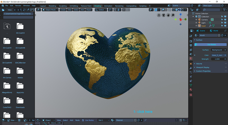The width and height of the screenshot is (228, 125).
Task: Select wireframe shading mode
Action: point(173,10)
